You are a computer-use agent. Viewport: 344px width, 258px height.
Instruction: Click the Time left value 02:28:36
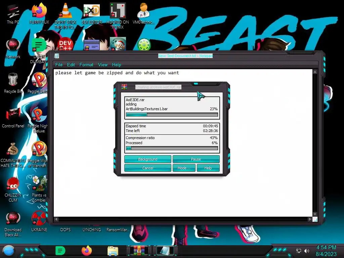pyautogui.click(x=210, y=131)
